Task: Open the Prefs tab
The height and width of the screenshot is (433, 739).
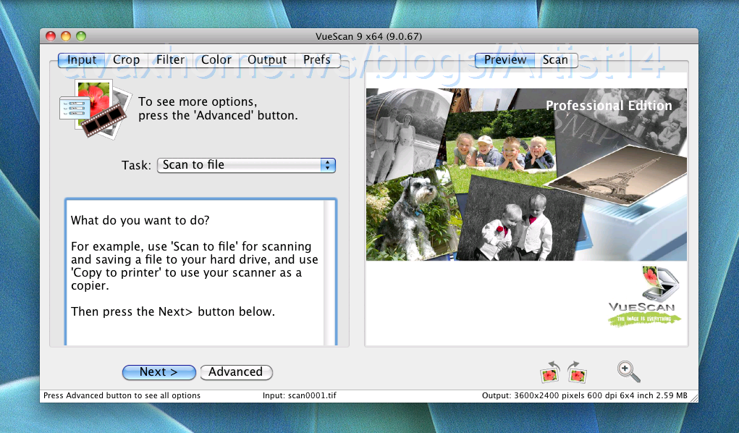Action: click(317, 60)
